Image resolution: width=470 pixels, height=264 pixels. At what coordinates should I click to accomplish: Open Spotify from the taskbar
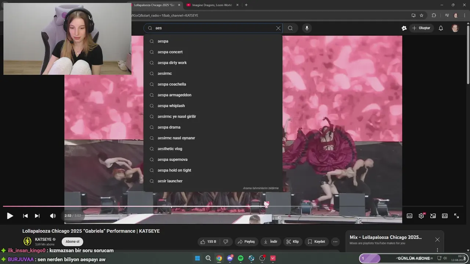pyautogui.click(x=241, y=258)
